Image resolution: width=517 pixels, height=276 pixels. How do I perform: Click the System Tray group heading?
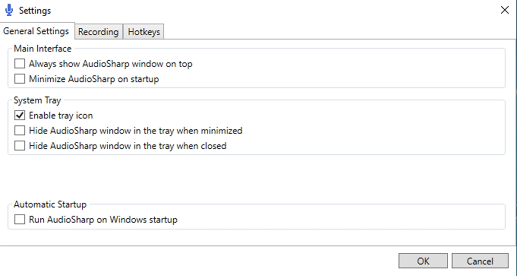click(x=37, y=100)
